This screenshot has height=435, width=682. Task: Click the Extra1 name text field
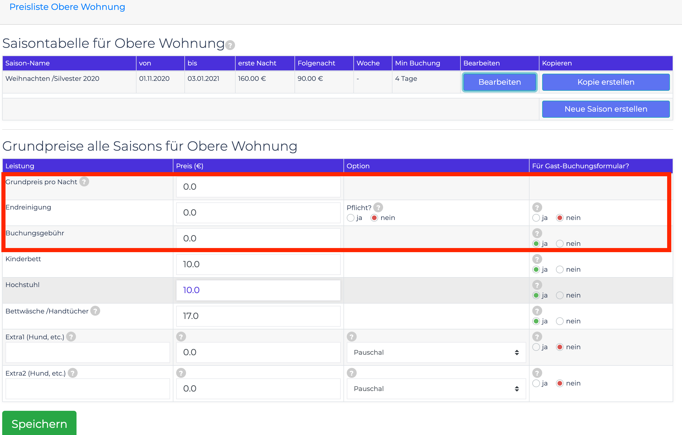pyautogui.click(x=88, y=353)
